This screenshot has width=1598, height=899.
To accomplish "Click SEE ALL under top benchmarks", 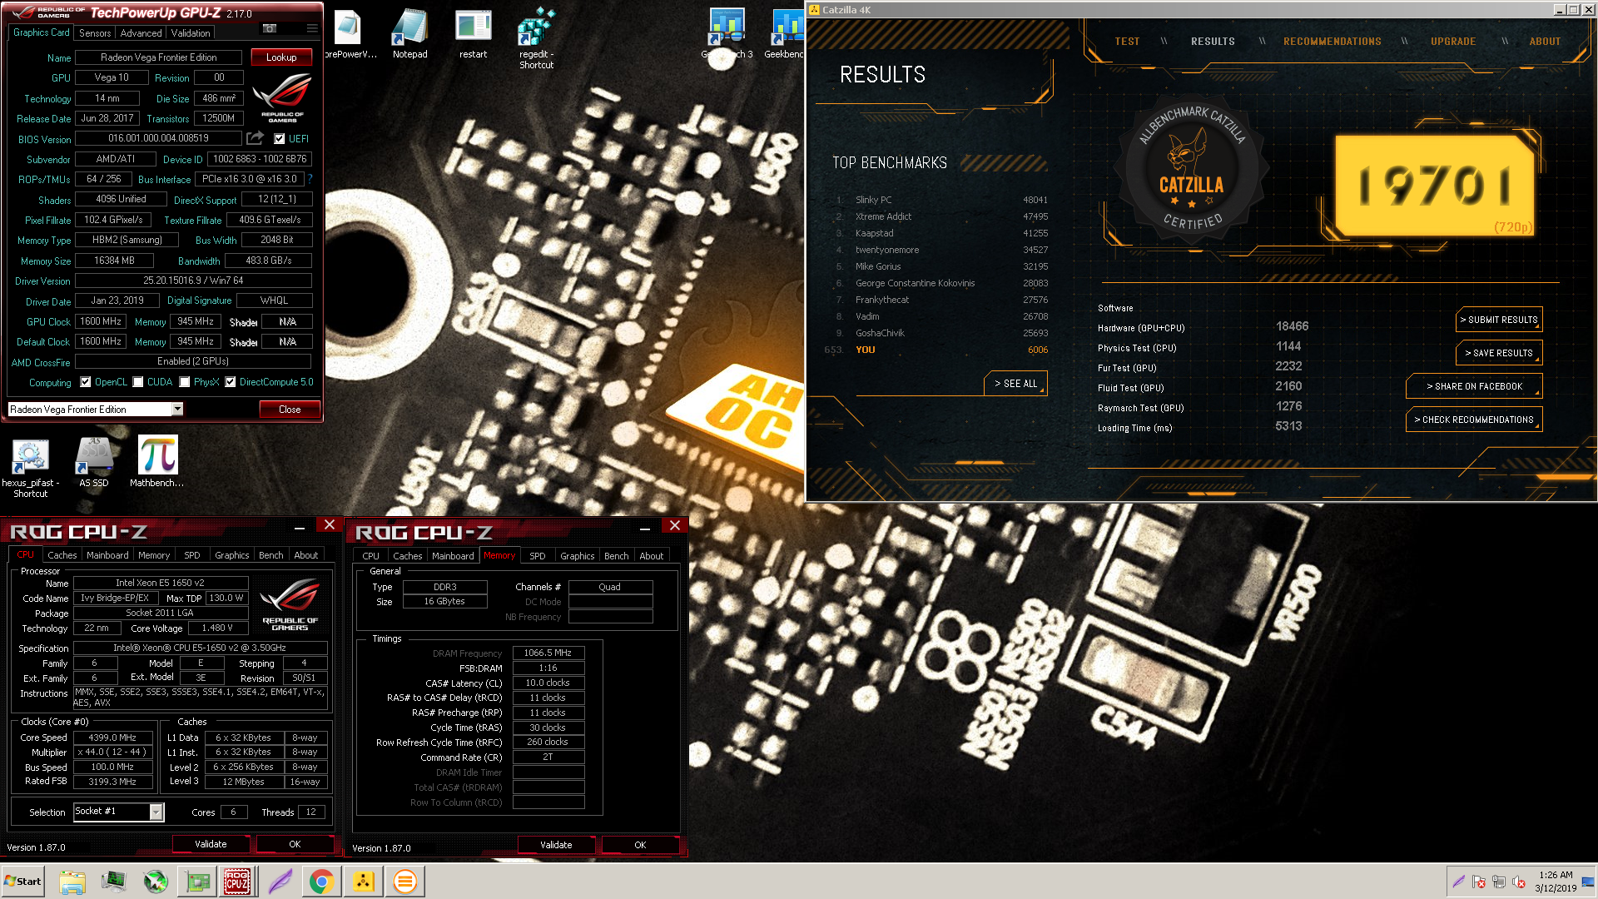I will (x=1015, y=384).
